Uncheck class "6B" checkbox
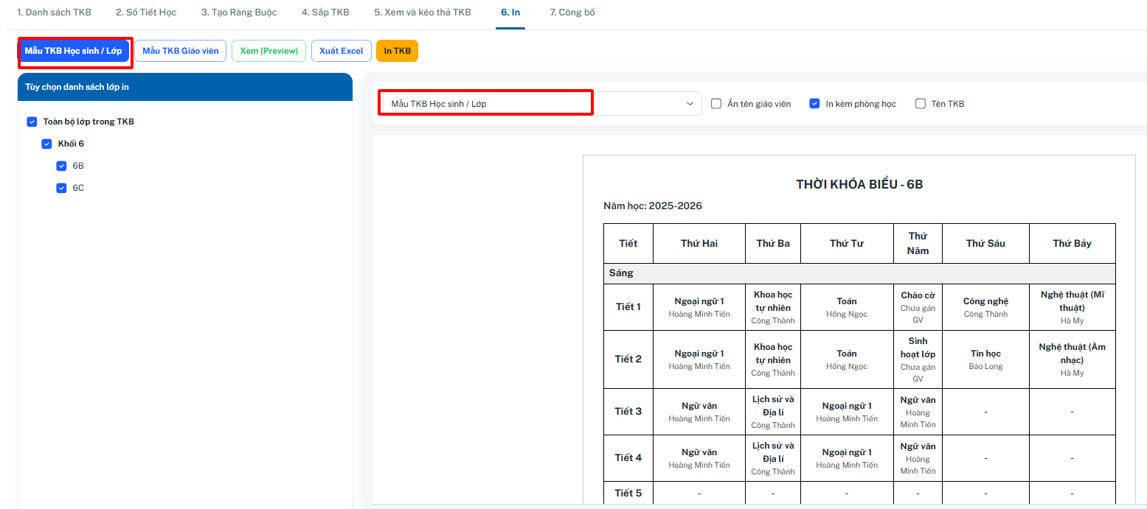Viewport: 1147px width, 509px height. tap(61, 166)
